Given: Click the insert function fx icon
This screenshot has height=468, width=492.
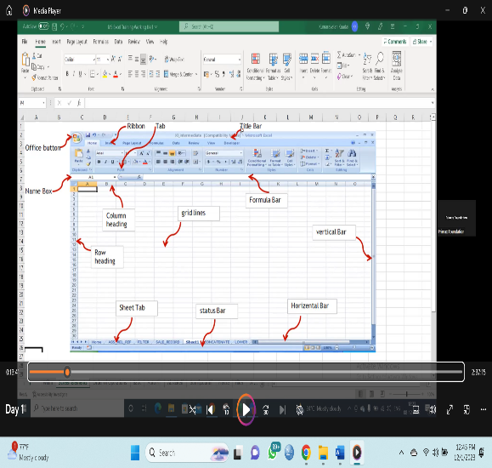Looking at the screenshot, I should click(79, 103).
